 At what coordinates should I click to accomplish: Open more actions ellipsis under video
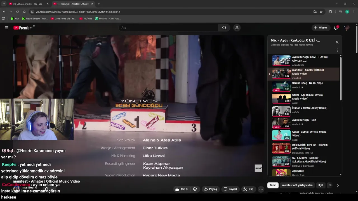coord(261,189)
